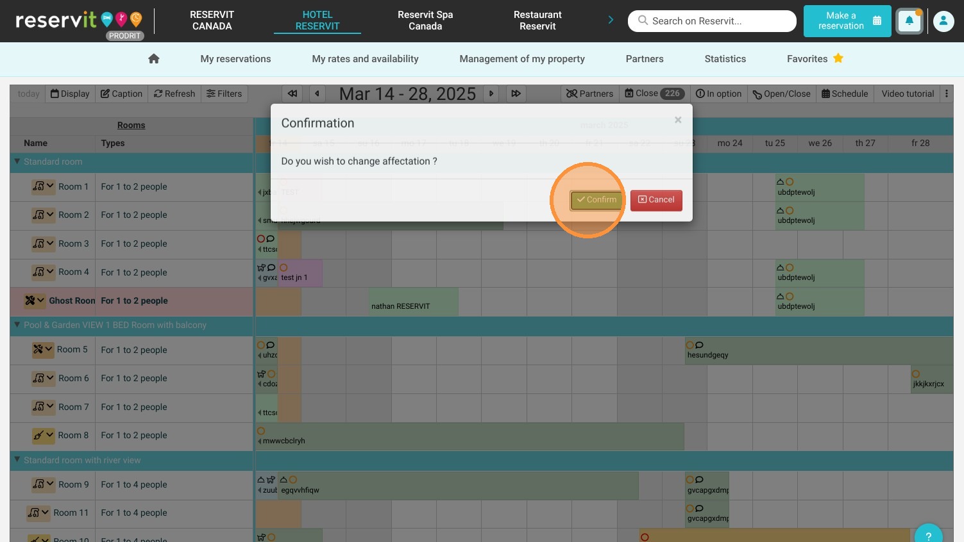
Task: Open Room 7 status dropdown
Action: click(x=44, y=407)
